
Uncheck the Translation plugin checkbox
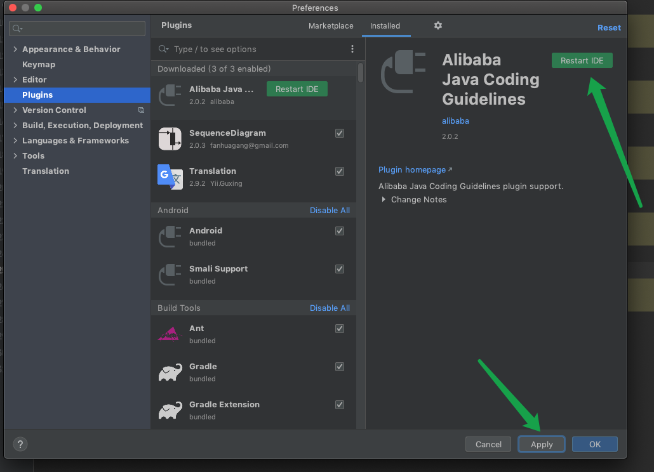click(x=340, y=171)
